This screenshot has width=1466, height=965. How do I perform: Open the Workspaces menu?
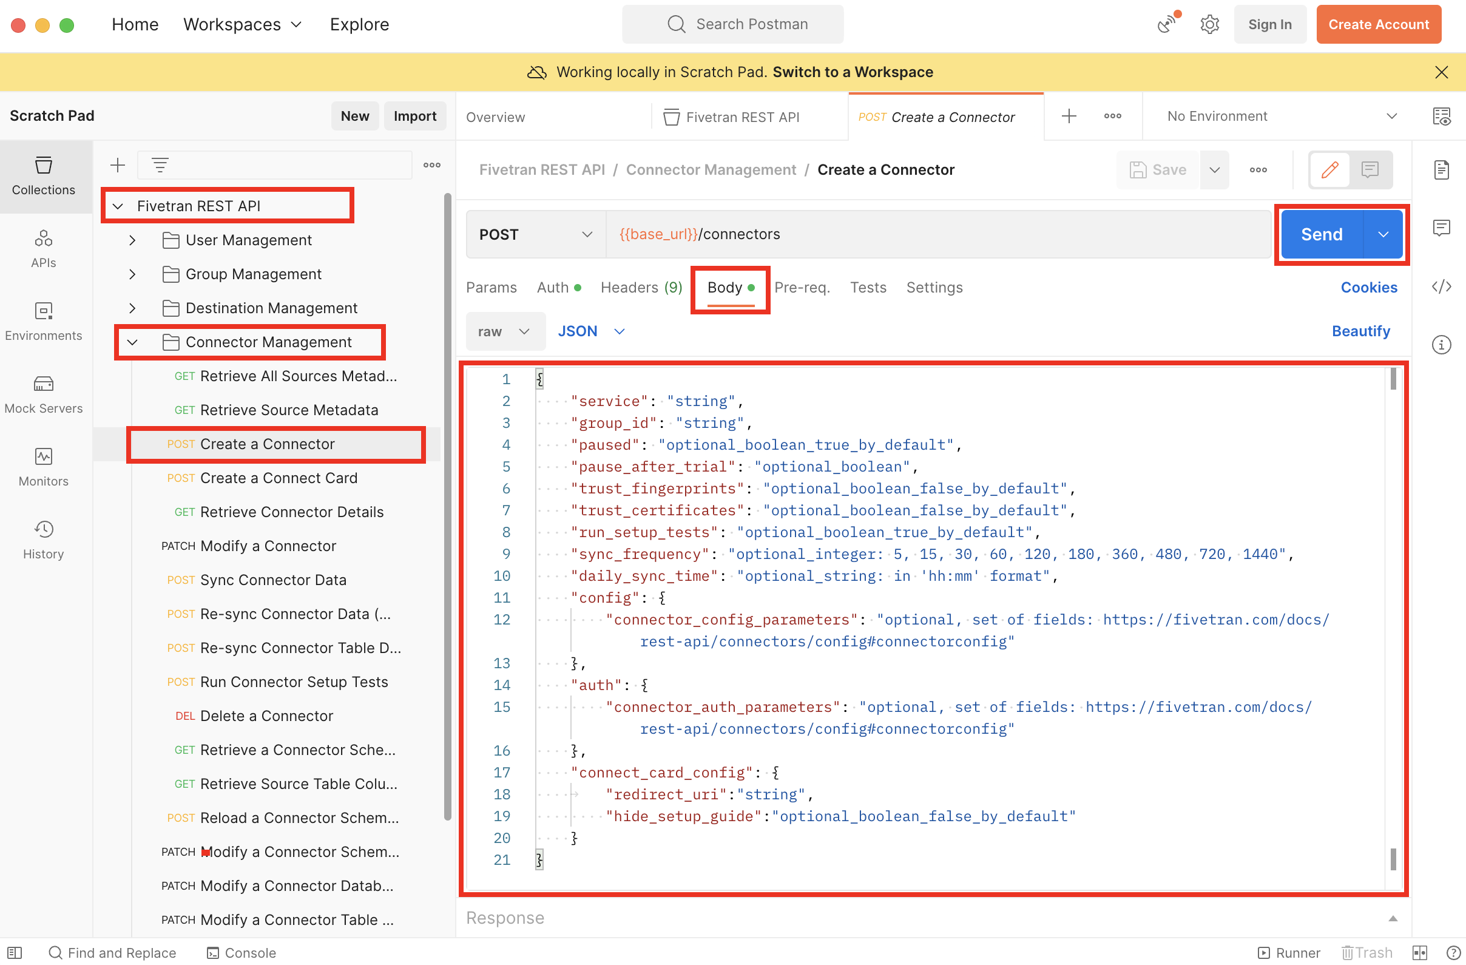point(243,24)
